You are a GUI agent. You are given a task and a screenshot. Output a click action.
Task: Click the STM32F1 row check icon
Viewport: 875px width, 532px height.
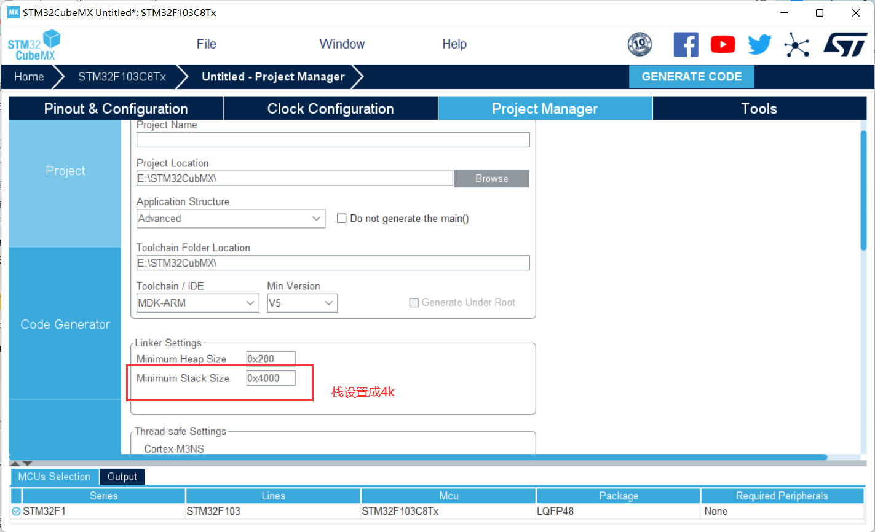tap(16, 511)
